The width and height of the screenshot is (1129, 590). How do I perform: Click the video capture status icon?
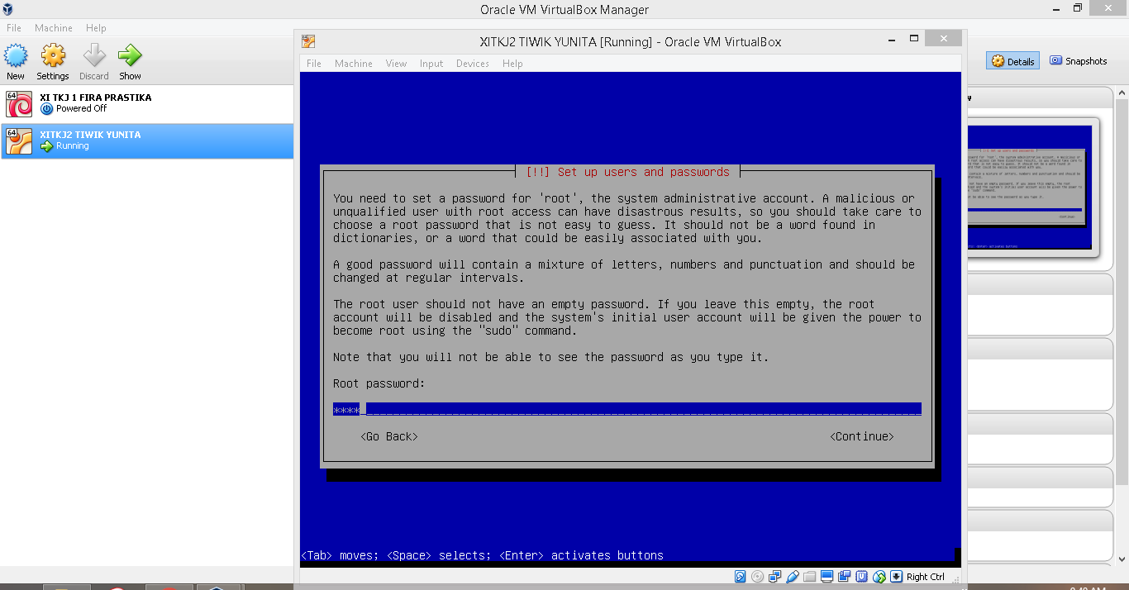(x=844, y=577)
